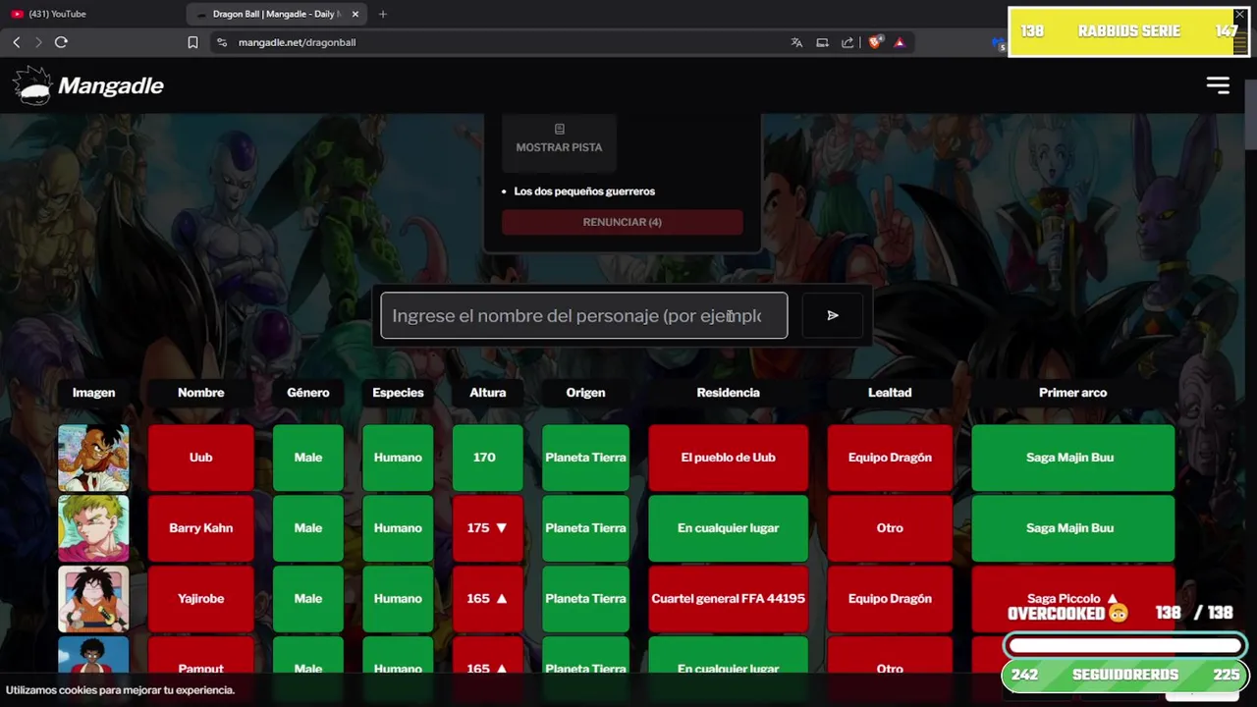The width and height of the screenshot is (1257, 707).
Task: Open Brave Shields lion icon
Action: click(x=875, y=42)
